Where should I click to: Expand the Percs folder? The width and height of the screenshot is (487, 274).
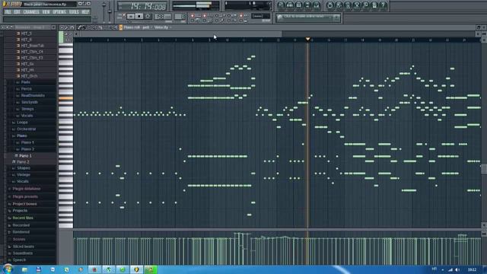pos(26,89)
